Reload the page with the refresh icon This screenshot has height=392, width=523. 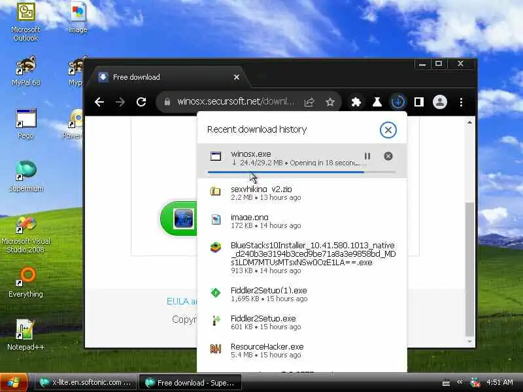141,102
